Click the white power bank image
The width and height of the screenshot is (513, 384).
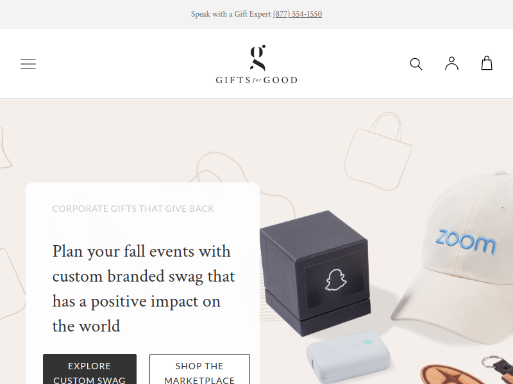(348, 357)
